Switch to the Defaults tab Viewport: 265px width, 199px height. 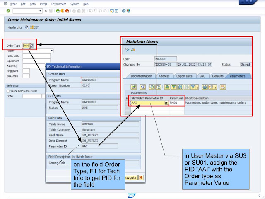pyautogui.click(x=218, y=76)
